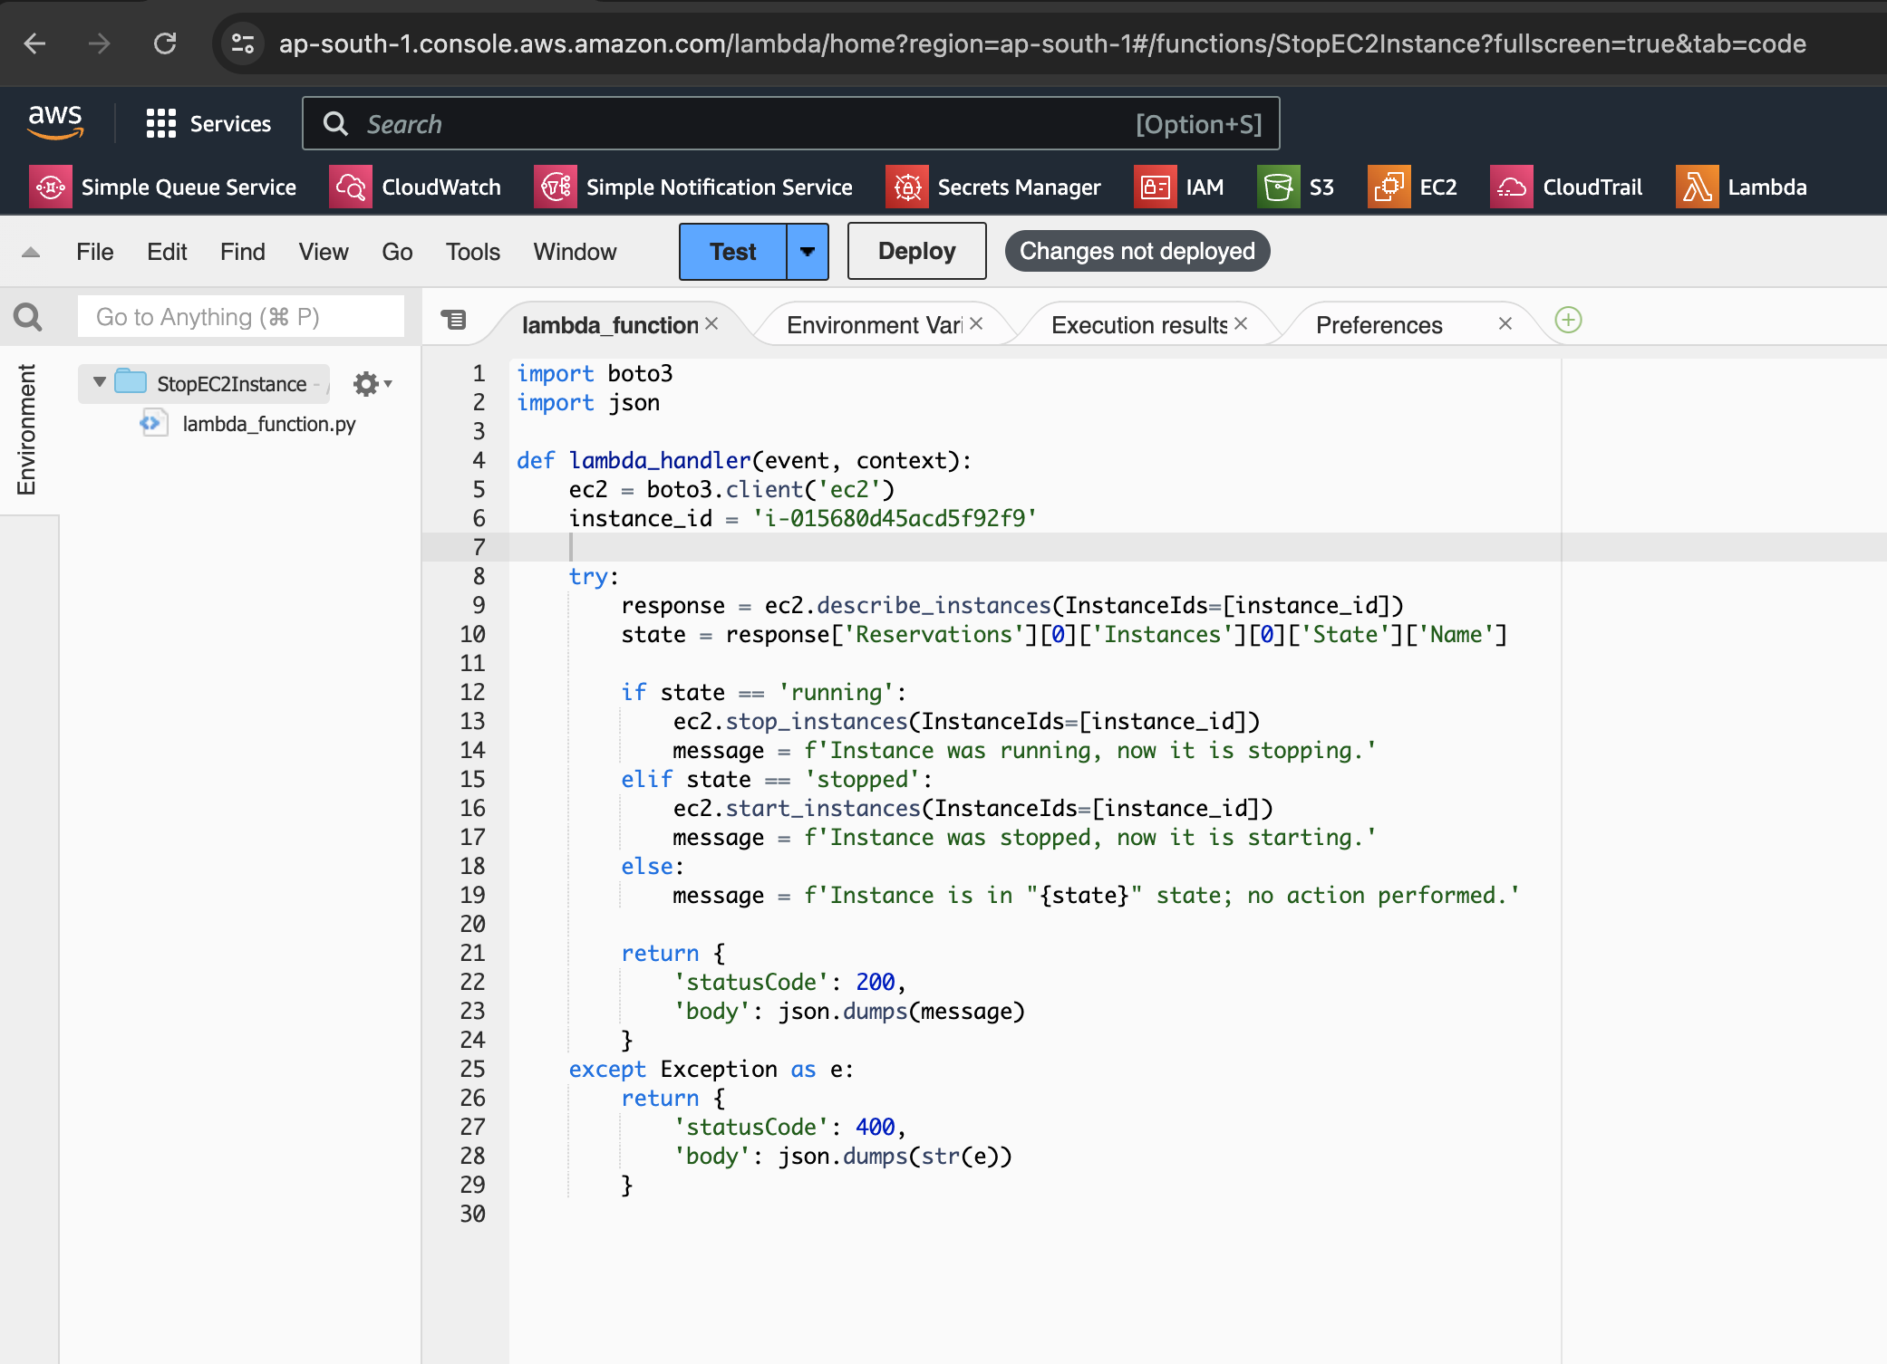This screenshot has width=1887, height=1364.
Task: Click the Go to Anything search field
Action: click(x=240, y=316)
